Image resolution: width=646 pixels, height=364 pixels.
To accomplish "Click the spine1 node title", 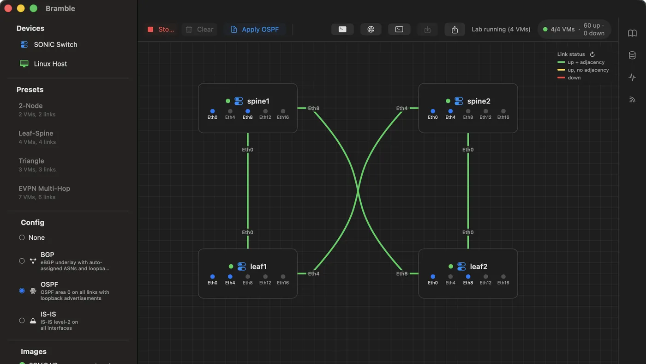I will click(x=258, y=101).
